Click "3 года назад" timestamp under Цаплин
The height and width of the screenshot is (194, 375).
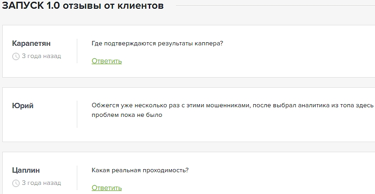point(41,183)
